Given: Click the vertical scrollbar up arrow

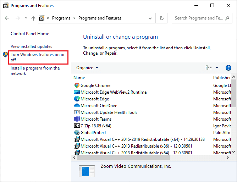Looking at the screenshot, I should tap(234, 77).
